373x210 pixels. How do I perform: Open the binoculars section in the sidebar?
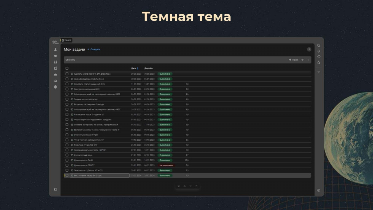click(55, 62)
